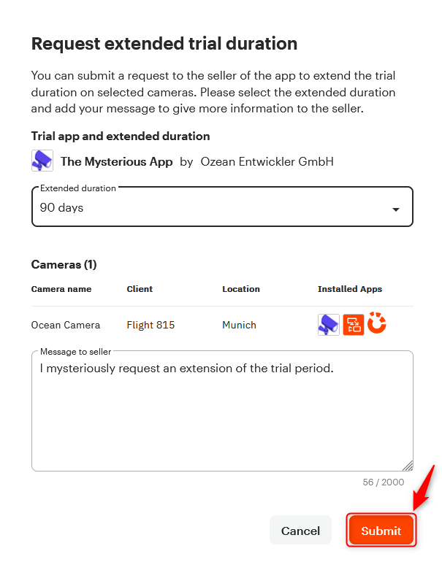Click the Flight 815 client cell

tap(150, 325)
